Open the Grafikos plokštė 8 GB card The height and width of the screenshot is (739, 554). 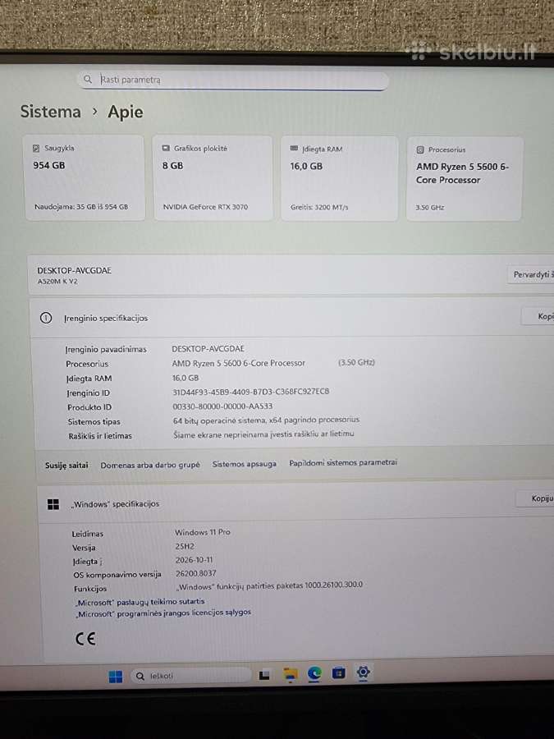213,177
